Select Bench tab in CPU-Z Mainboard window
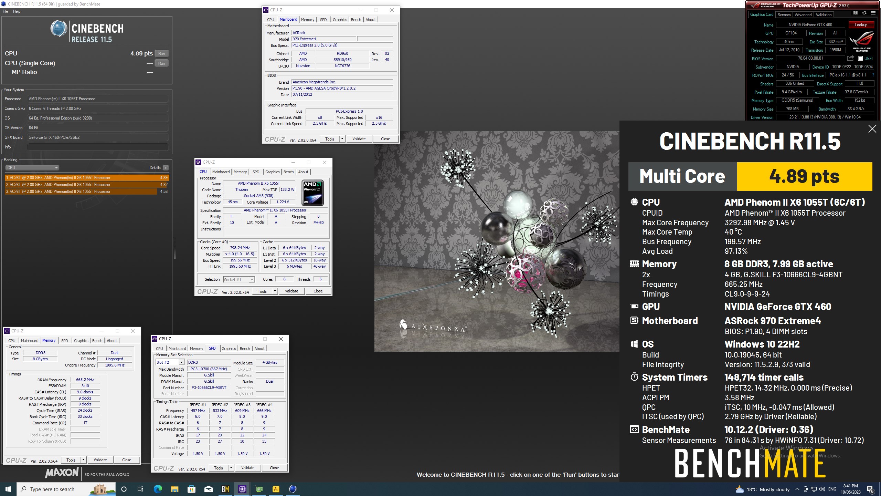The image size is (881, 496). [356, 20]
